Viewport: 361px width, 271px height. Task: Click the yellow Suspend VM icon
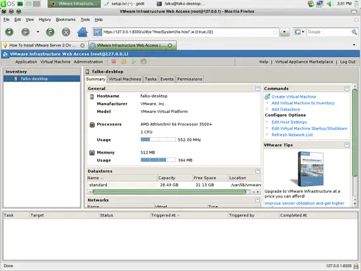point(123,62)
